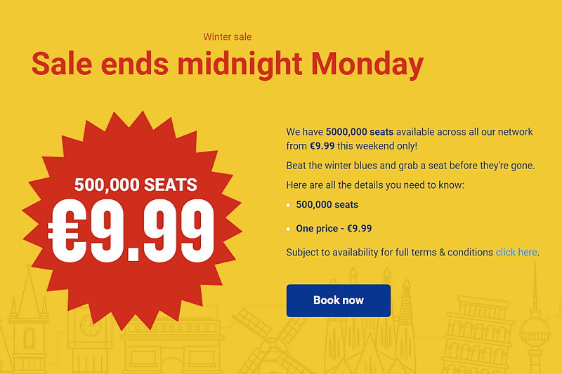562x374 pixels.
Task: Click the windmill outline illustration
Action: (x=270, y=342)
